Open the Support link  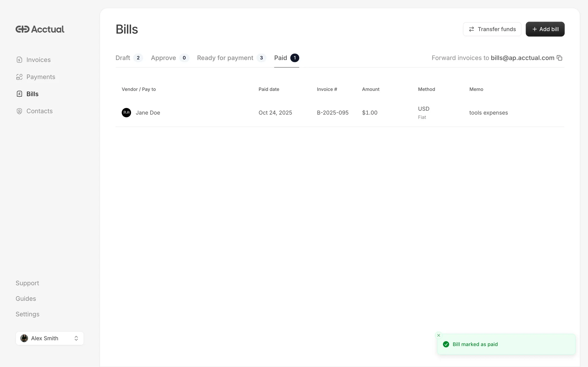tap(27, 283)
